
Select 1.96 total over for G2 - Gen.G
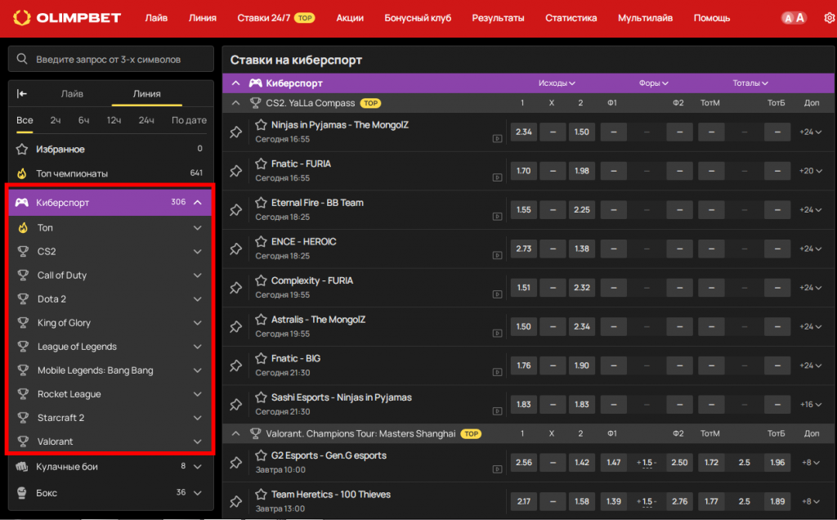point(777,462)
